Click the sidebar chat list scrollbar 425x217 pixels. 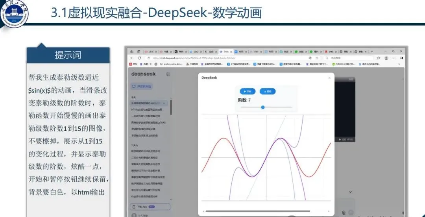tap(171, 107)
